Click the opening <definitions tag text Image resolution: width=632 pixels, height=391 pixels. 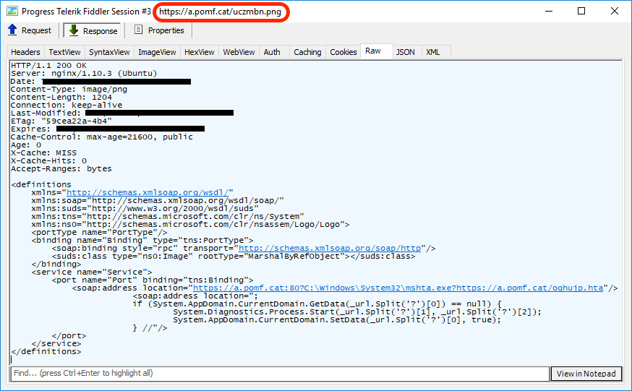(x=41, y=184)
